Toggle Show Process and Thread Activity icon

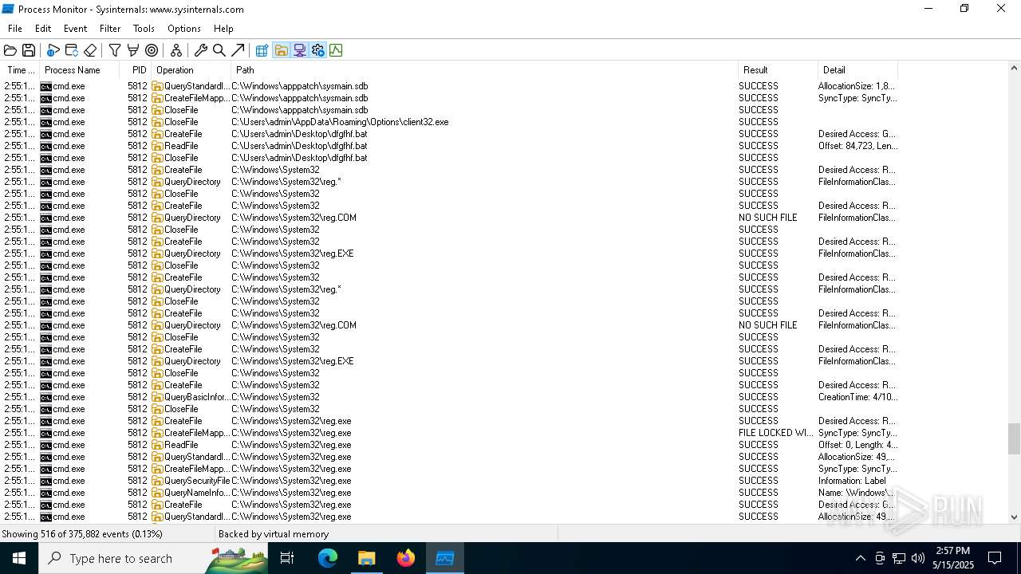(x=317, y=50)
